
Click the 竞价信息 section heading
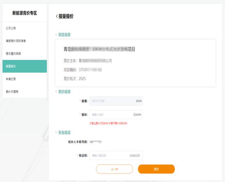(x=64, y=92)
